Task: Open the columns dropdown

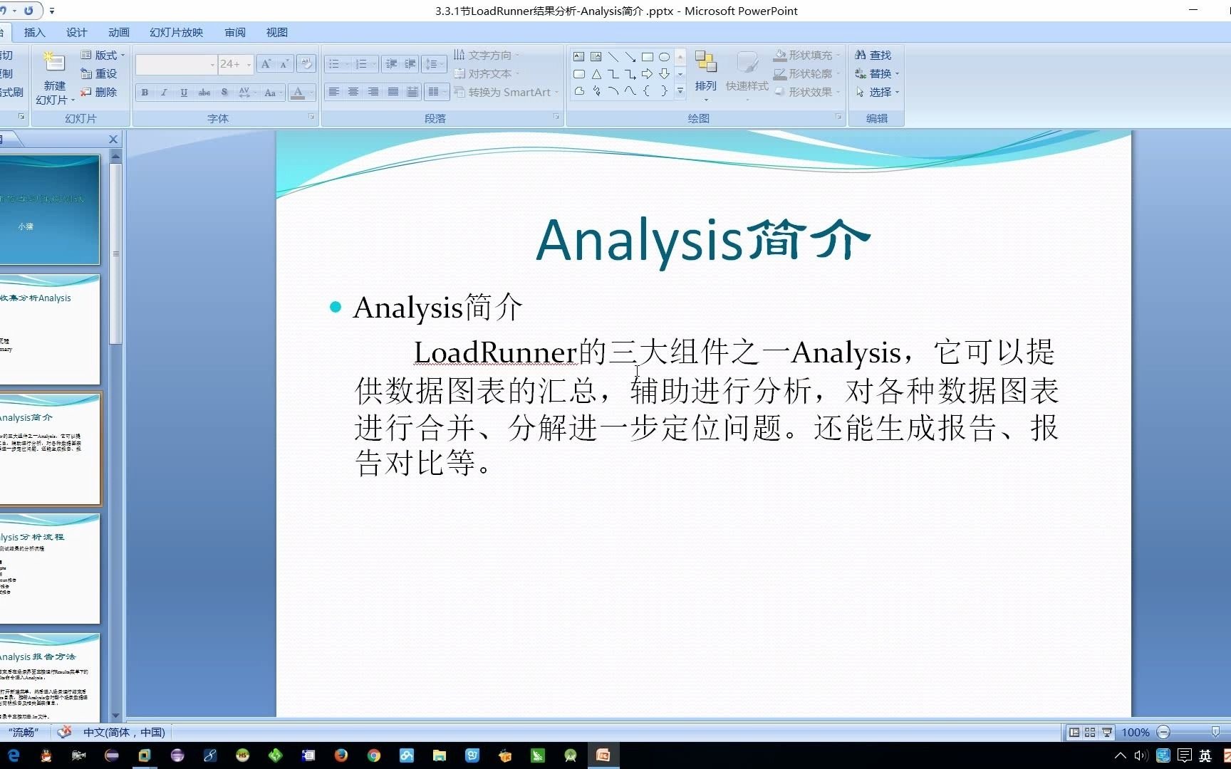Action: coord(437,92)
